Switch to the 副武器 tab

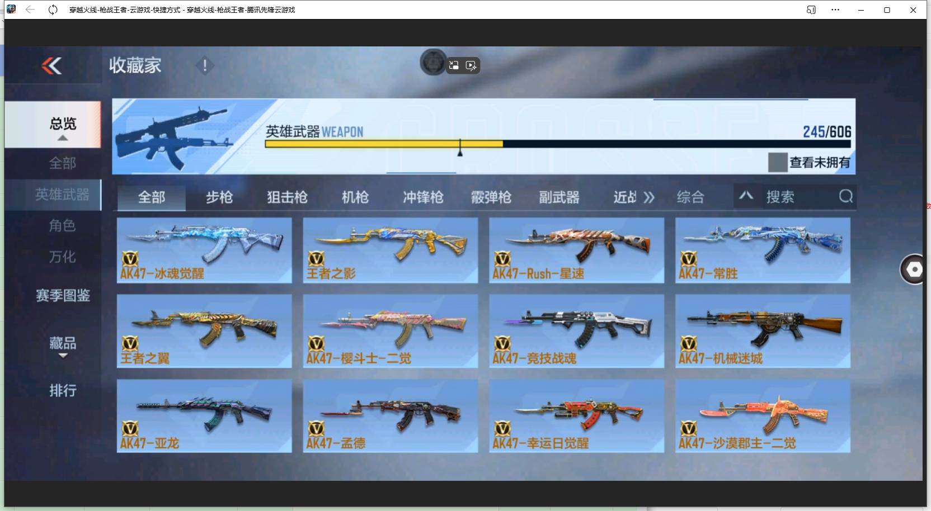[559, 197]
